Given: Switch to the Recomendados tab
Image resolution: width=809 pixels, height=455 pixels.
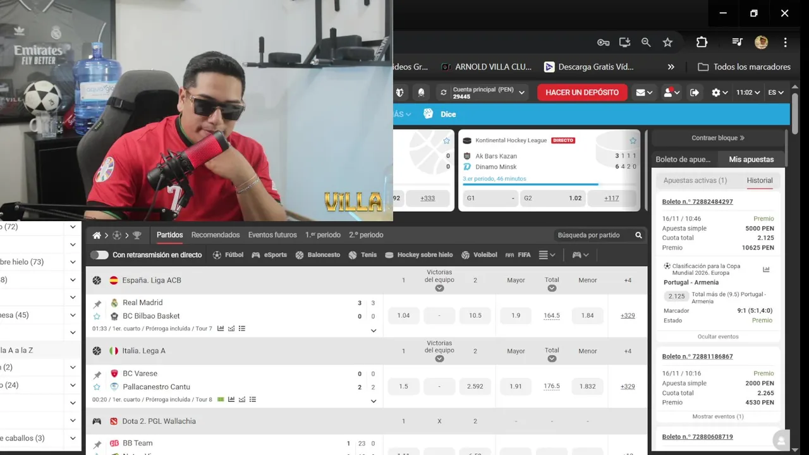Looking at the screenshot, I should tap(216, 235).
